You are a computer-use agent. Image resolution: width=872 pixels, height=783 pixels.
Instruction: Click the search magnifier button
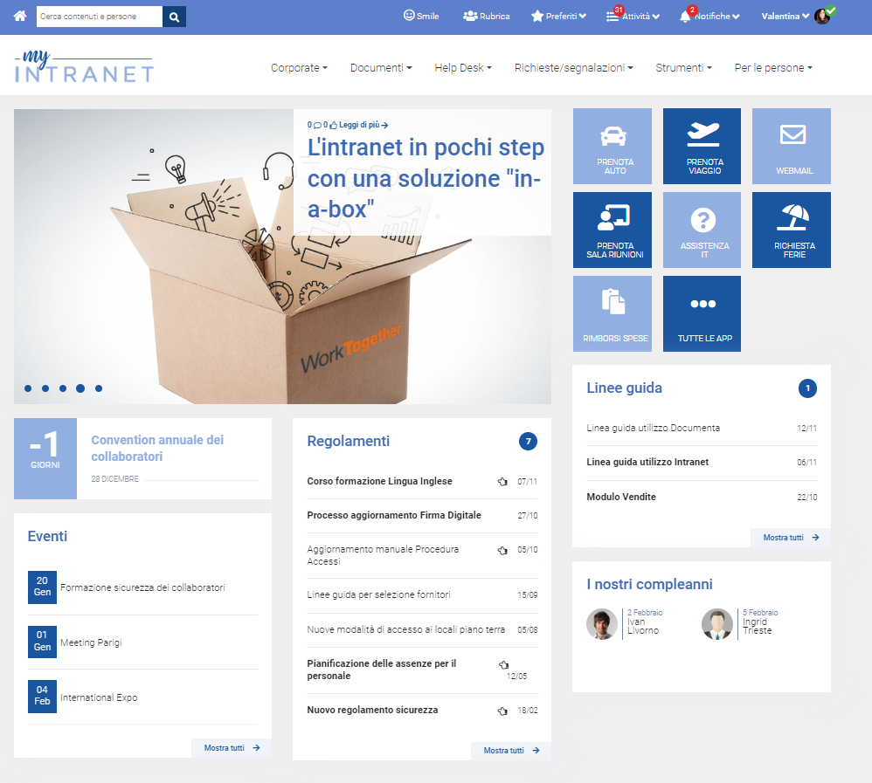coord(173,16)
